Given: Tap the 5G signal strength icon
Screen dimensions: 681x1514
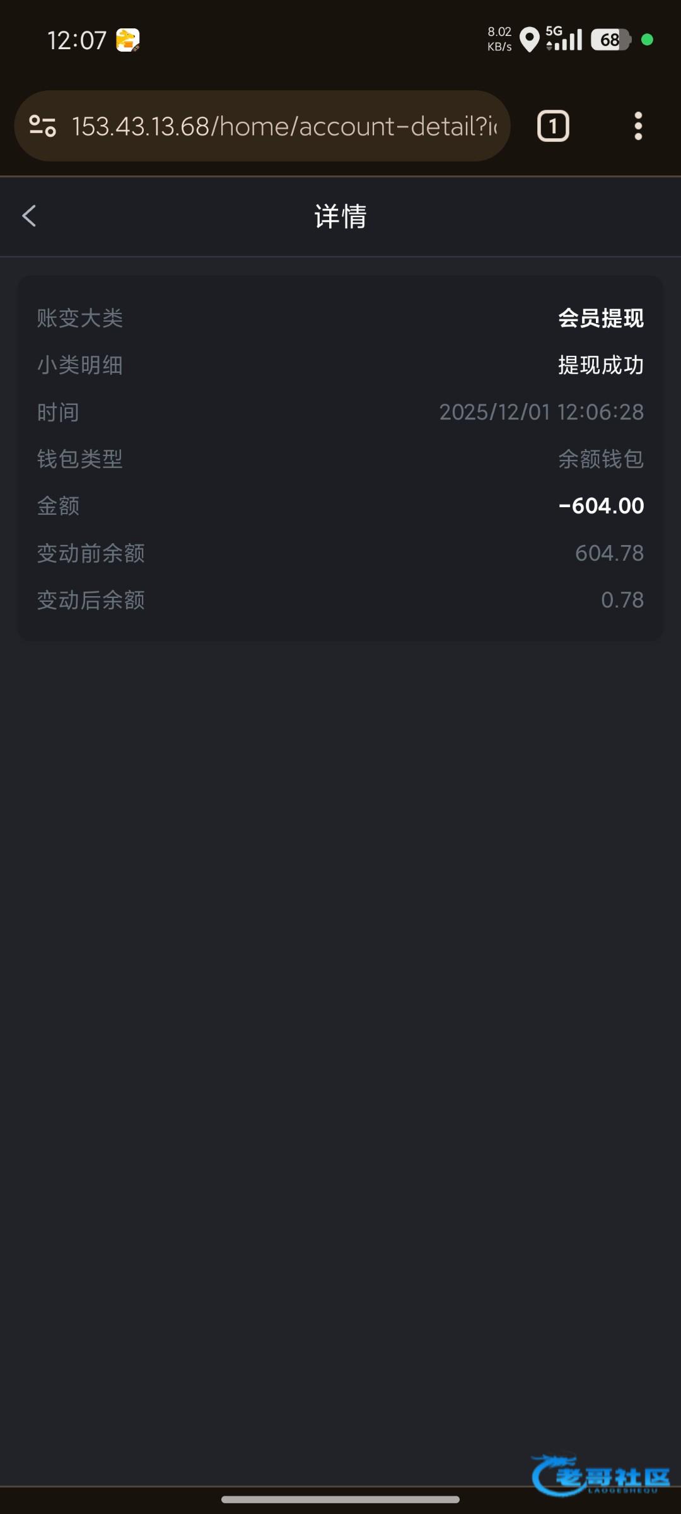Looking at the screenshot, I should tap(564, 39).
